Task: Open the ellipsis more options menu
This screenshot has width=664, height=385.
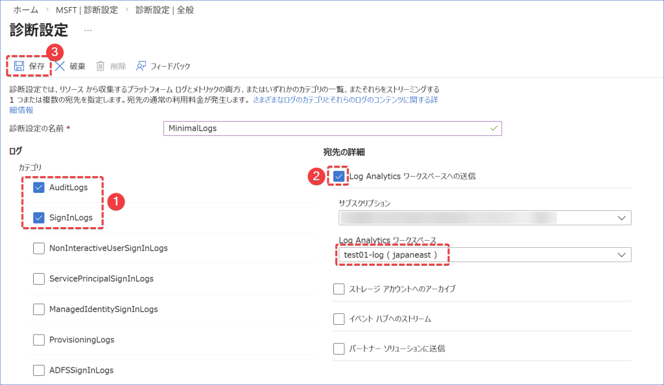Action: 88,30
